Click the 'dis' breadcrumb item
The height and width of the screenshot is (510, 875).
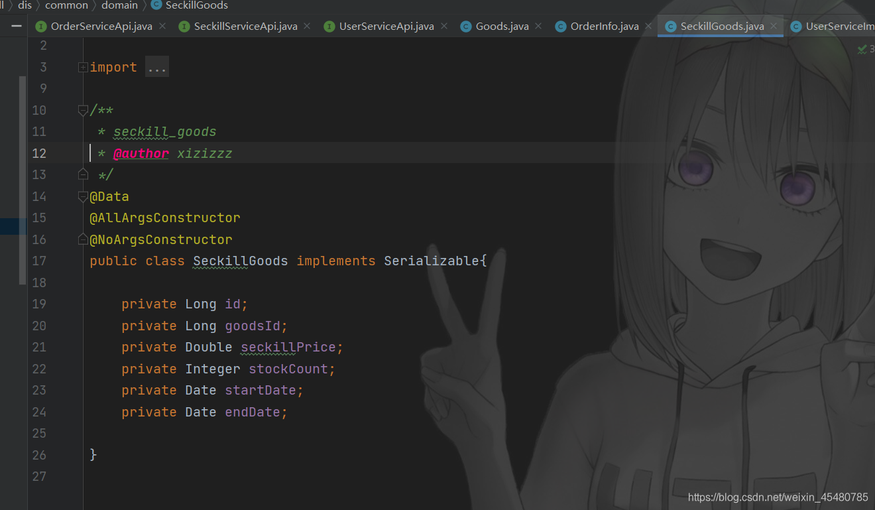click(25, 5)
